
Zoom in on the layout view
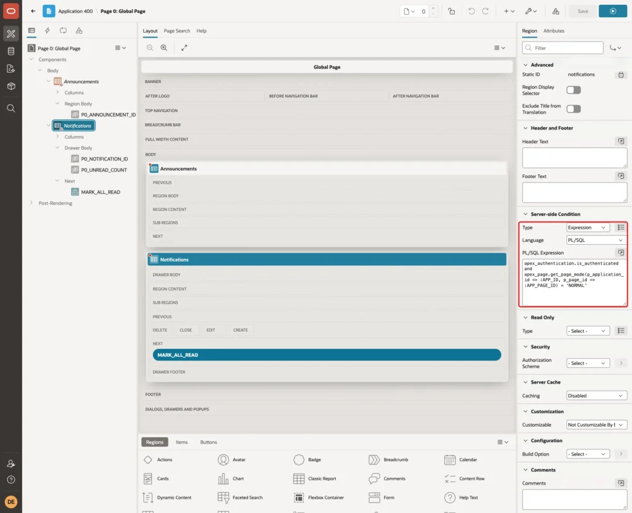click(164, 47)
